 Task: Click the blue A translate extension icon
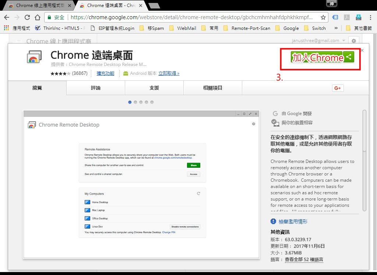359,17
